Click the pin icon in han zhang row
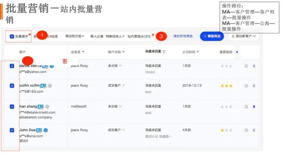 pos(254,107)
